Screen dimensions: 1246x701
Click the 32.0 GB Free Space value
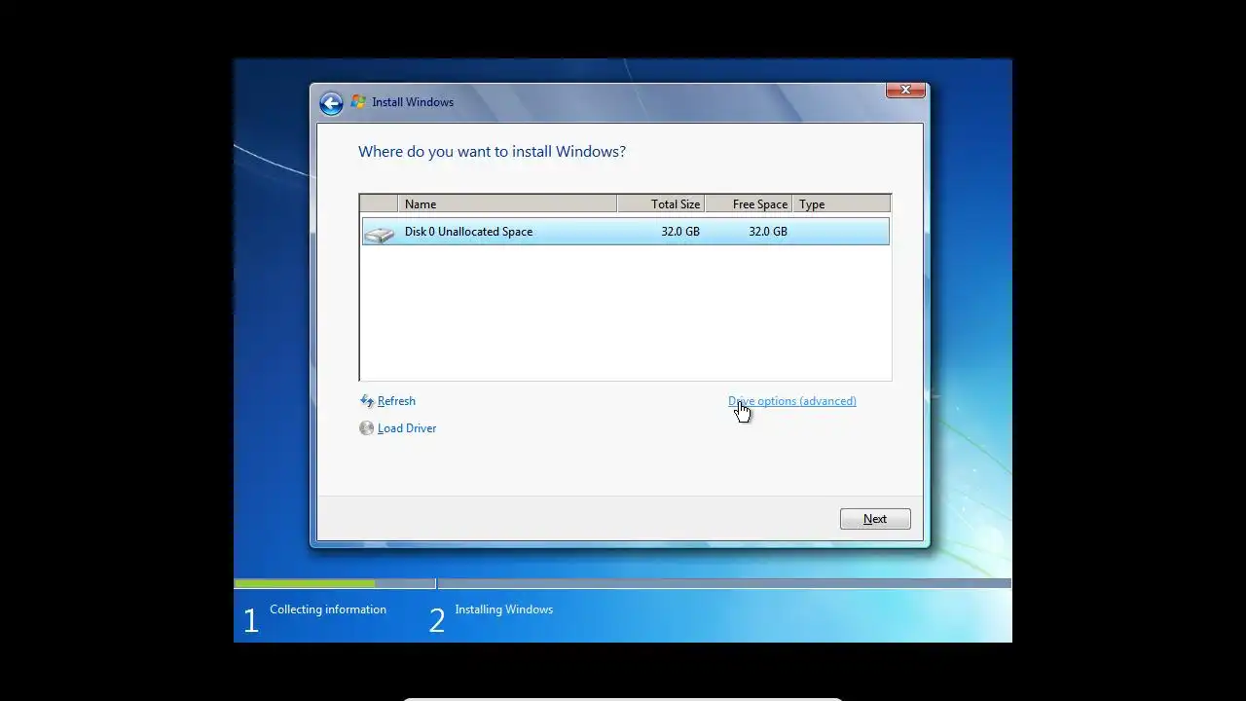[768, 232]
